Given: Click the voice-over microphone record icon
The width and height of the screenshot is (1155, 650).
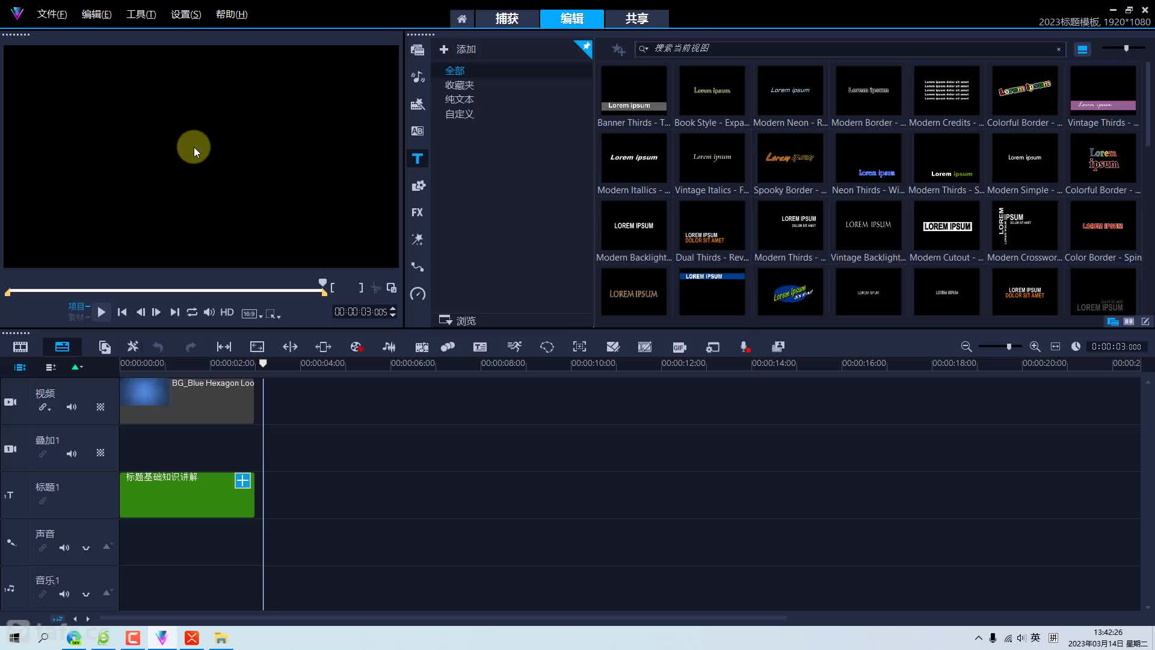Looking at the screenshot, I should (x=744, y=347).
